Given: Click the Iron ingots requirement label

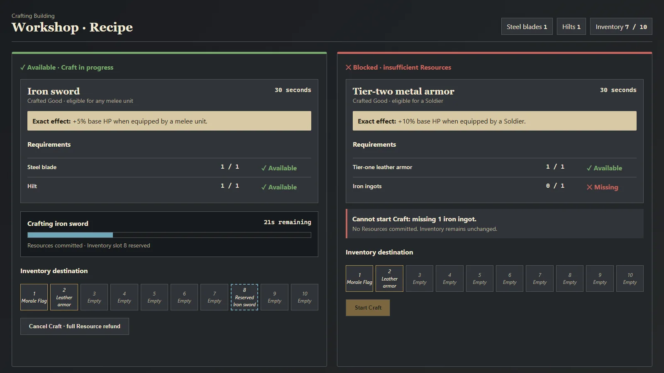Looking at the screenshot, I should [367, 186].
